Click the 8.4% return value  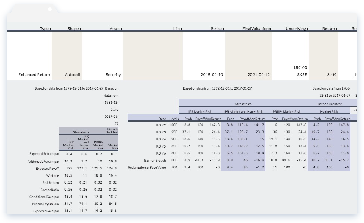[x=332, y=75]
